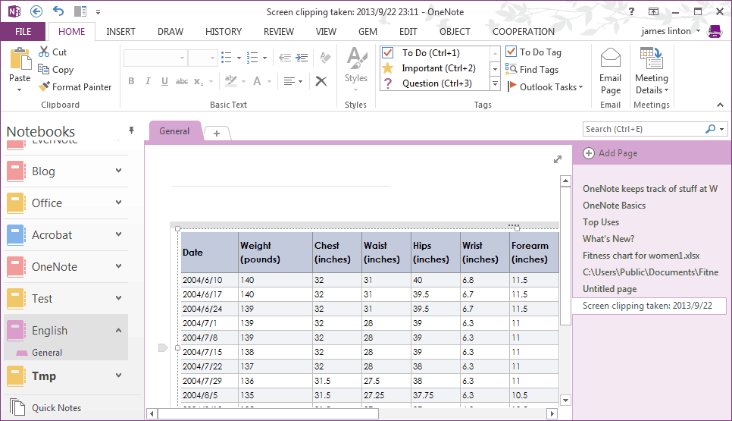The image size is (732, 421).
Task: Activate the Format Painter brush
Action: click(45, 86)
